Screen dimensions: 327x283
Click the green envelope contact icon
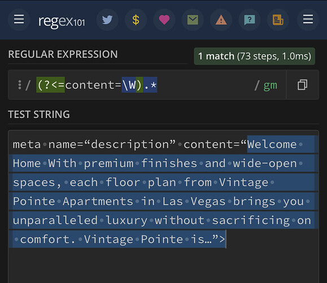[193, 20]
